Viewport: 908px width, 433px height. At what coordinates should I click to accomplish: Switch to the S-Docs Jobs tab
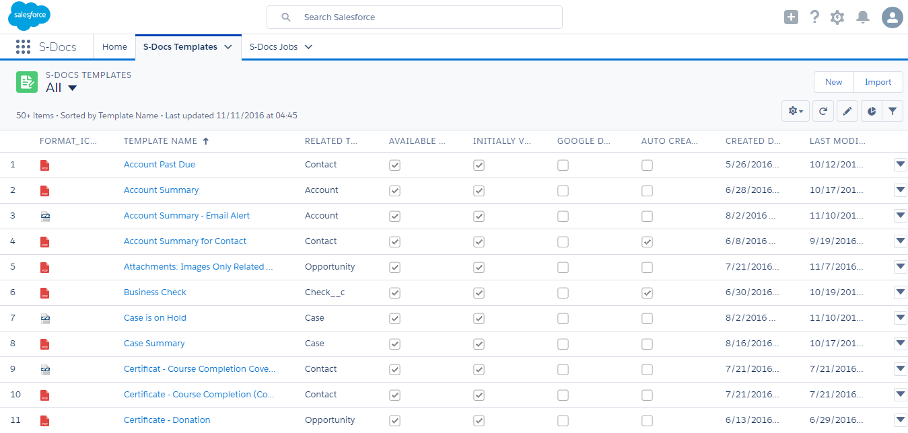(274, 47)
